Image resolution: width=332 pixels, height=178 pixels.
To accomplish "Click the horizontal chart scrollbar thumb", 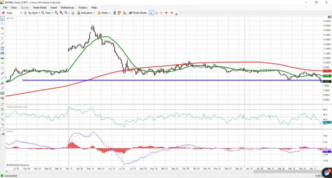I will coord(288,171).
